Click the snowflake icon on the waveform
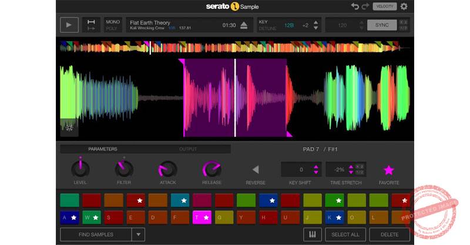Viewport: 470px width, 245px height. tap(69, 127)
